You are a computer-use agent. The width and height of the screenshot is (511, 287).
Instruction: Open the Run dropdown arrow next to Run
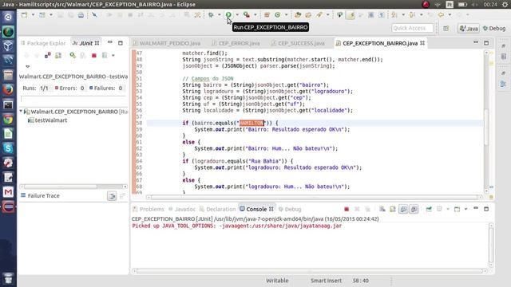point(237,14)
